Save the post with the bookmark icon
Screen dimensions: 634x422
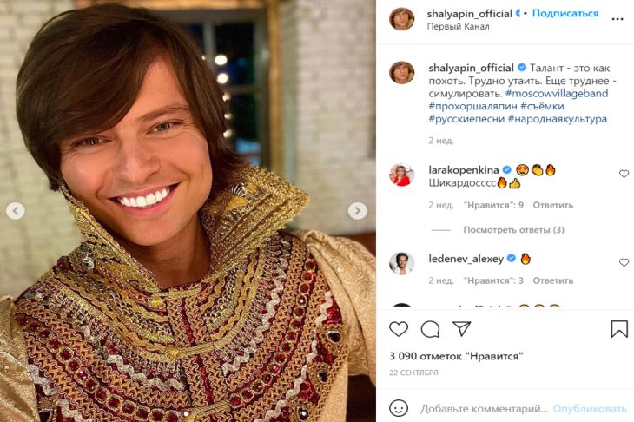click(618, 329)
